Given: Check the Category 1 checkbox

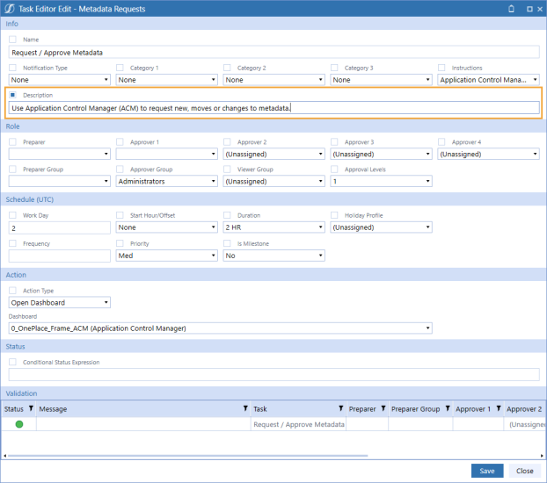Looking at the screenshot, I should click(120, 68).
